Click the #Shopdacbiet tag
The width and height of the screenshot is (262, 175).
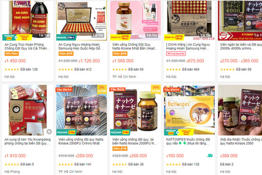coord(176,54)
